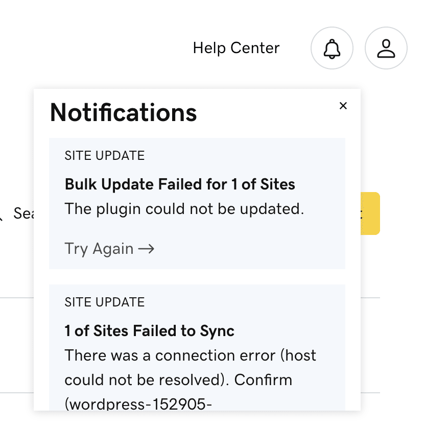Click the Try Again link

click(109, 249)
